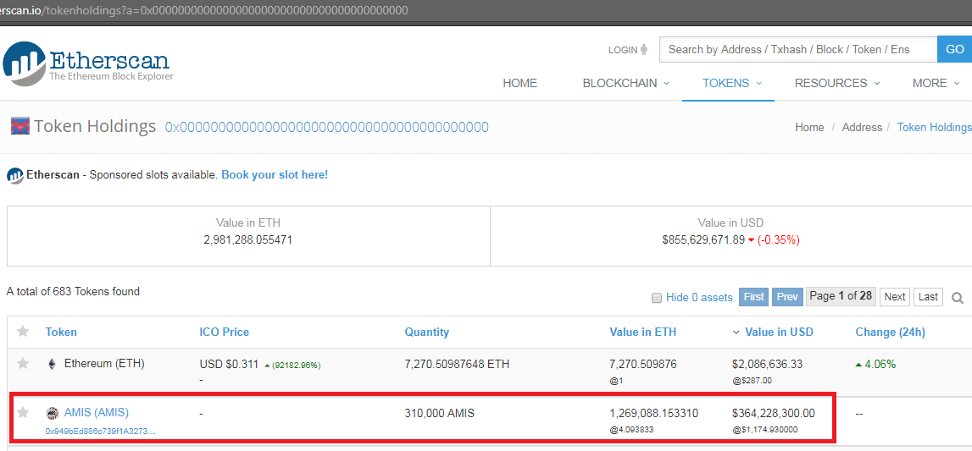Screen dimensions: 972x451
Task: Click the AMIS token icon
Action: coord(52,413)
